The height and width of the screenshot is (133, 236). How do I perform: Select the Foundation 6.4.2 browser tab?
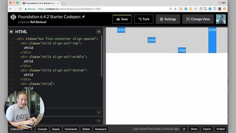tap(41, 3)
